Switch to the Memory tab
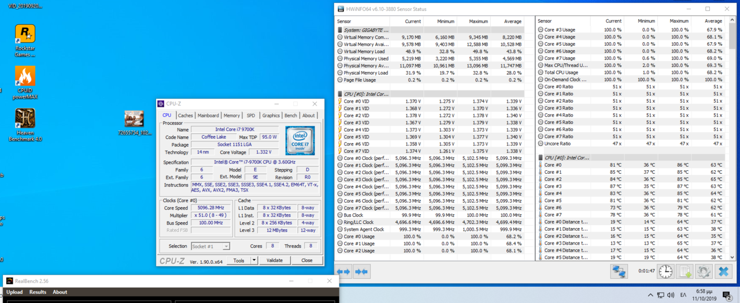 click(232, 115)
